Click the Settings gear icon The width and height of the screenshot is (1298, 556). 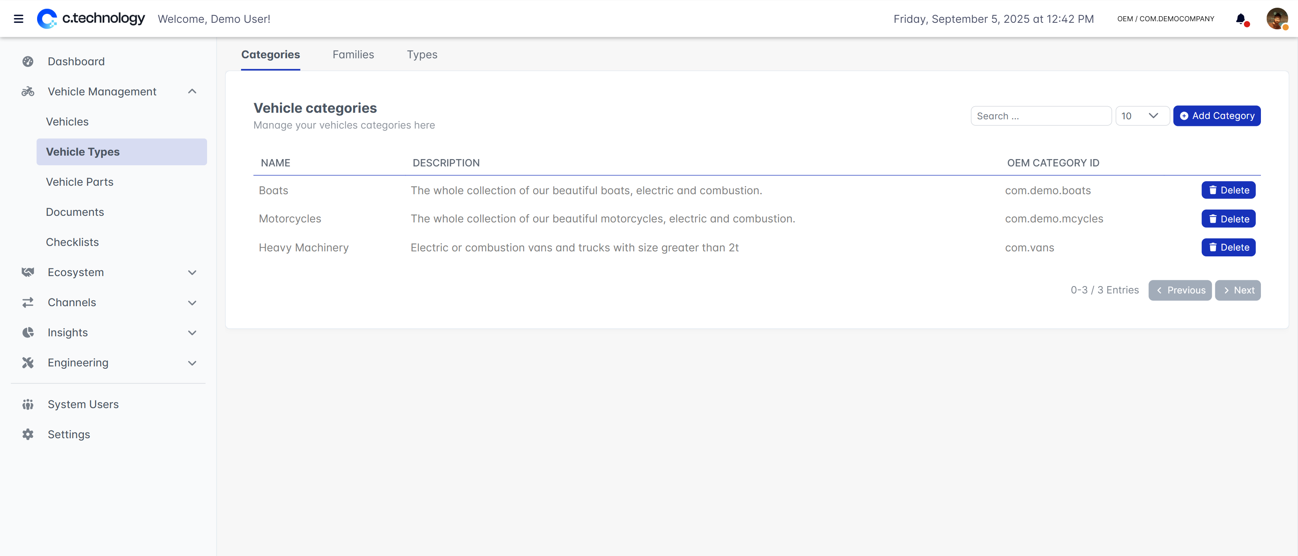(28, 434)
